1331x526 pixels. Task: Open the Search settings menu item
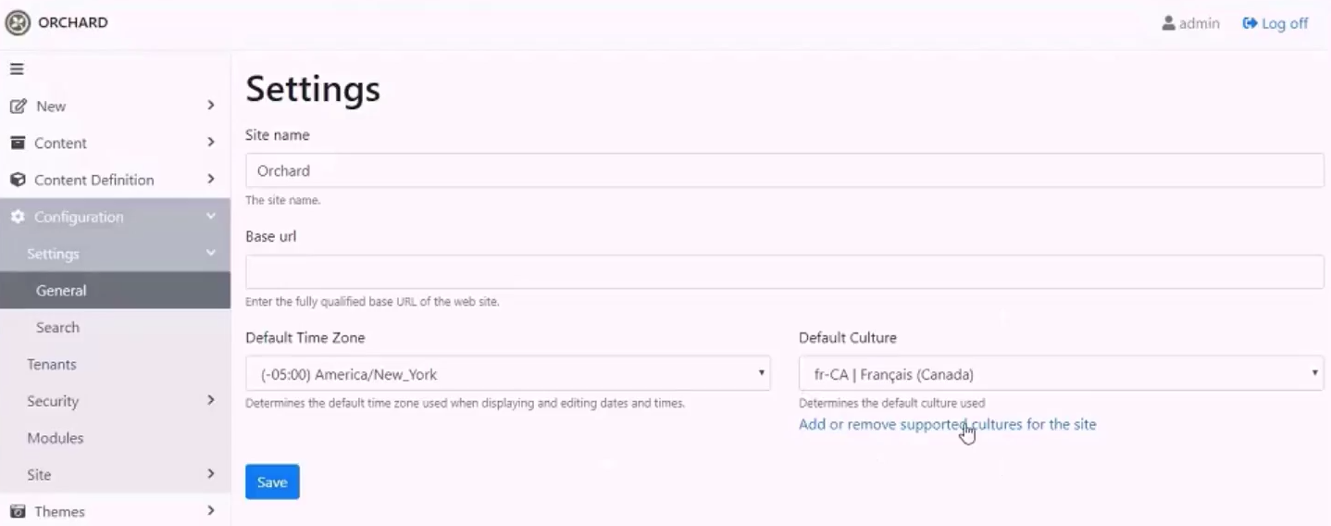[x=115, y=327]
